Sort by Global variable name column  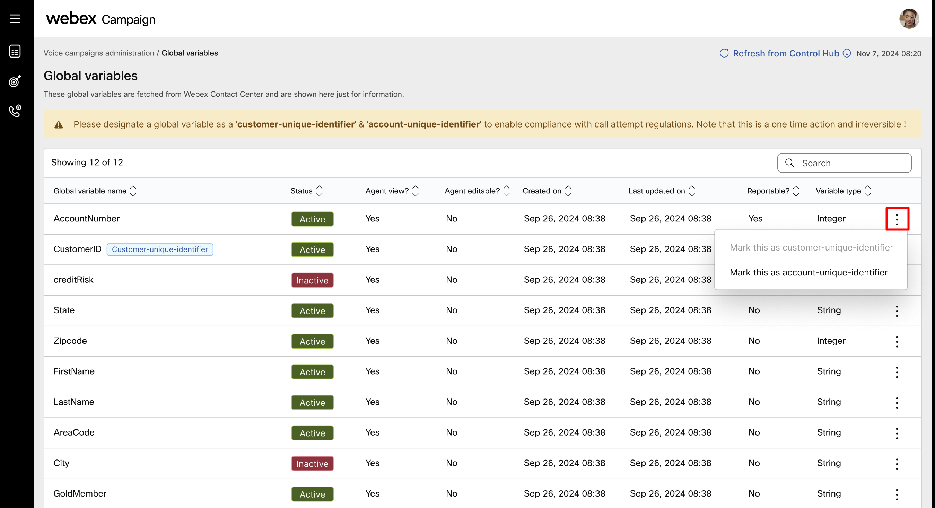[133, 191]
